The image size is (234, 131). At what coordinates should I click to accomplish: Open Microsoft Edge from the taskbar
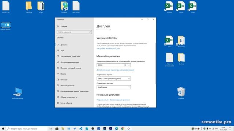click(x=117, y=128)
